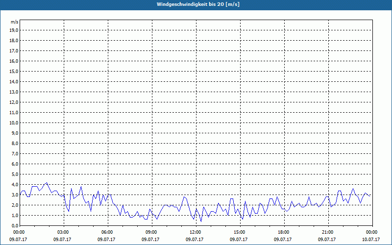This screenshot has height=245, width=392.
Task: Select the 17,0 y-axis label
Action: click(x=14, y=51)
